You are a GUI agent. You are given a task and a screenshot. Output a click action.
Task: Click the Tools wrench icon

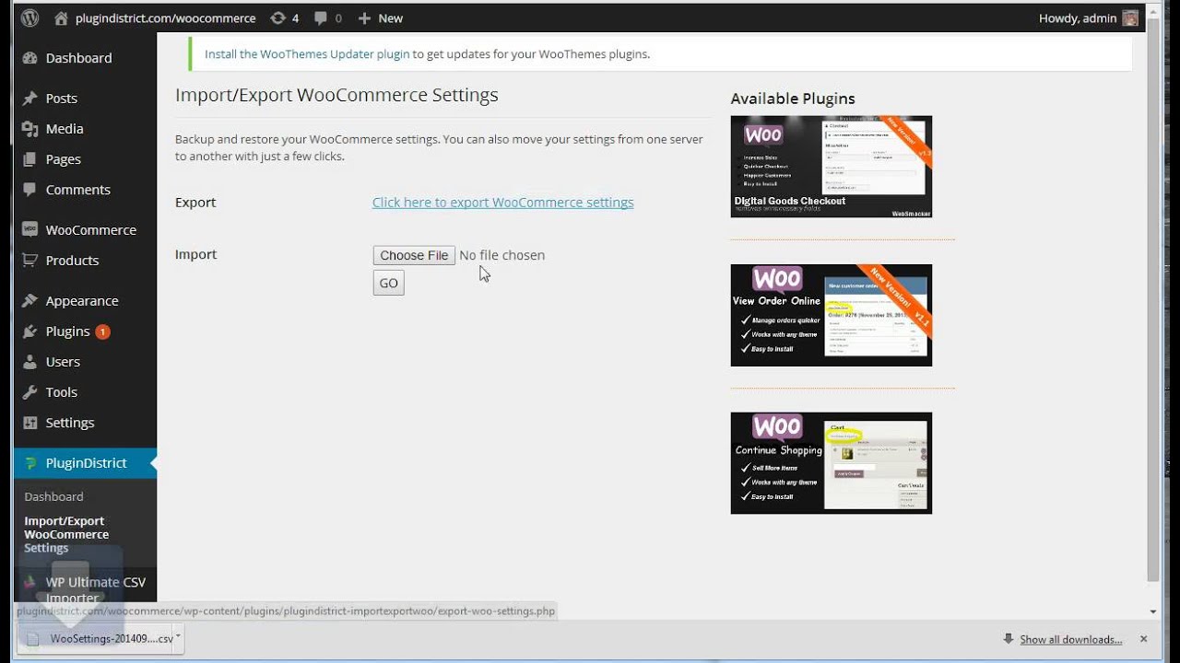tap(30, 392)
